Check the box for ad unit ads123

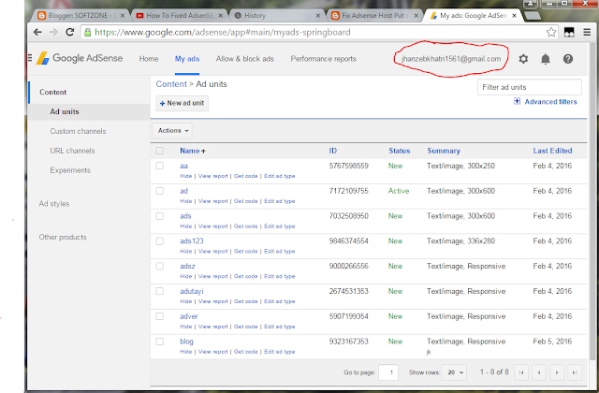160,241
